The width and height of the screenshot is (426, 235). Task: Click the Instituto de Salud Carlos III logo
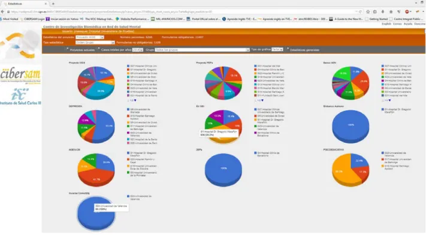tap(20, 97)
